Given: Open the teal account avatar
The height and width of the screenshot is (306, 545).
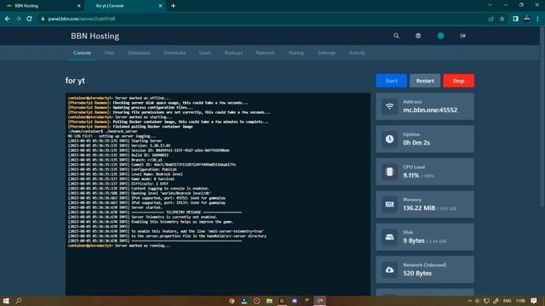Looking at the screenshot, I should click(x=440, y=36).
